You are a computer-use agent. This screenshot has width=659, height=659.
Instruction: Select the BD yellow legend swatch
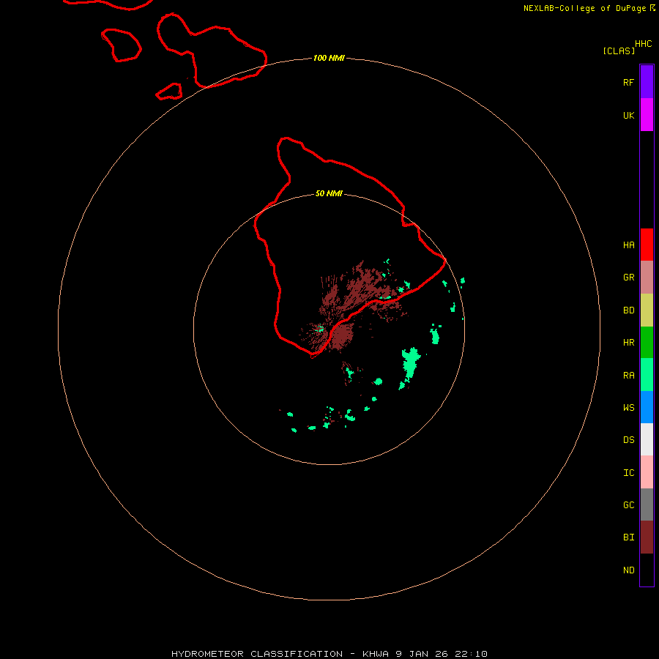pyautogui.click(x=647, y=310)
